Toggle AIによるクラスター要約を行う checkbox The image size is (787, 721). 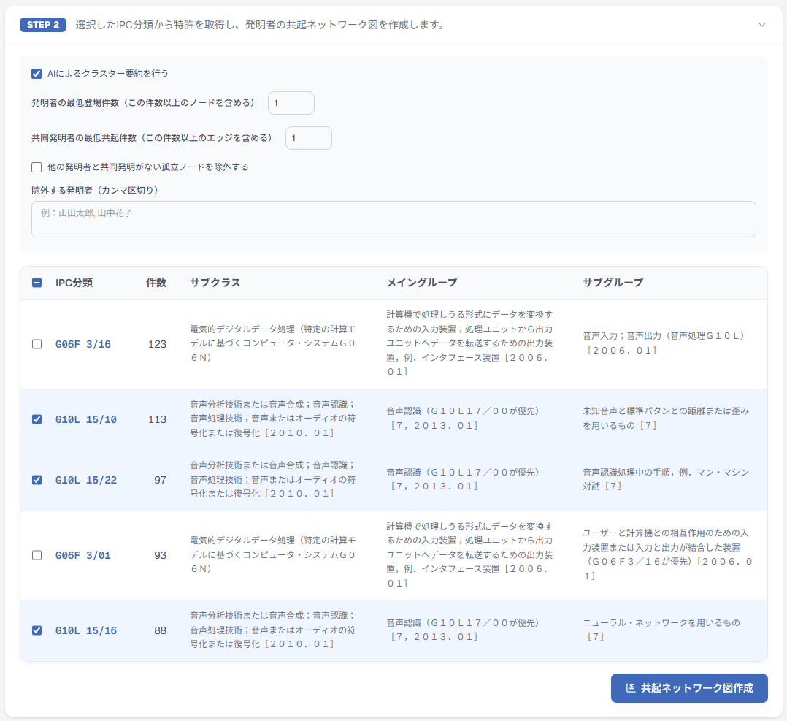(x=37, y=74)
